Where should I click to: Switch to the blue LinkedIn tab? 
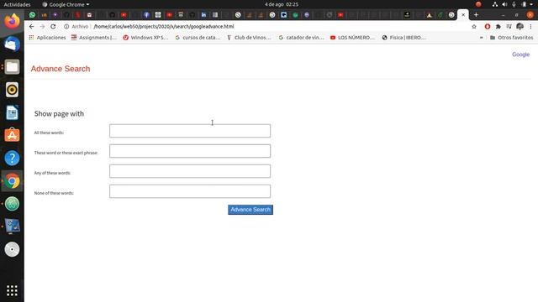click(203, 15)
